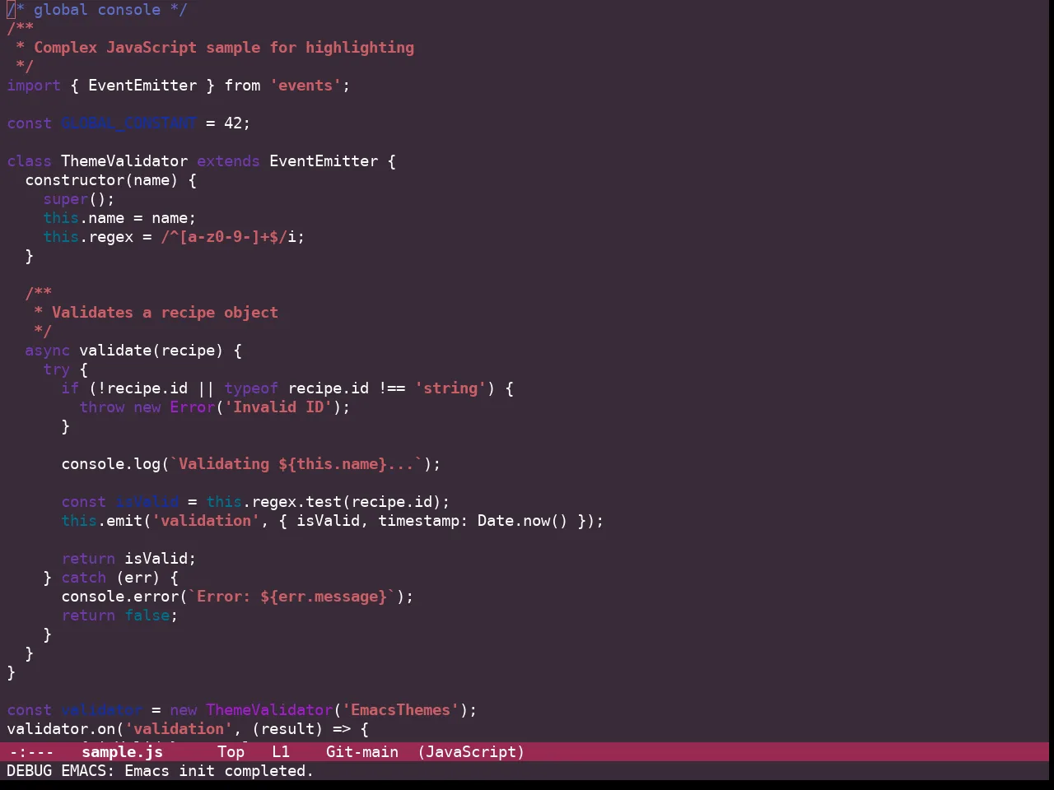Click the 'EmacsThemes' string
This screenshot has width=1054, height=790.
tap(401, 710)
